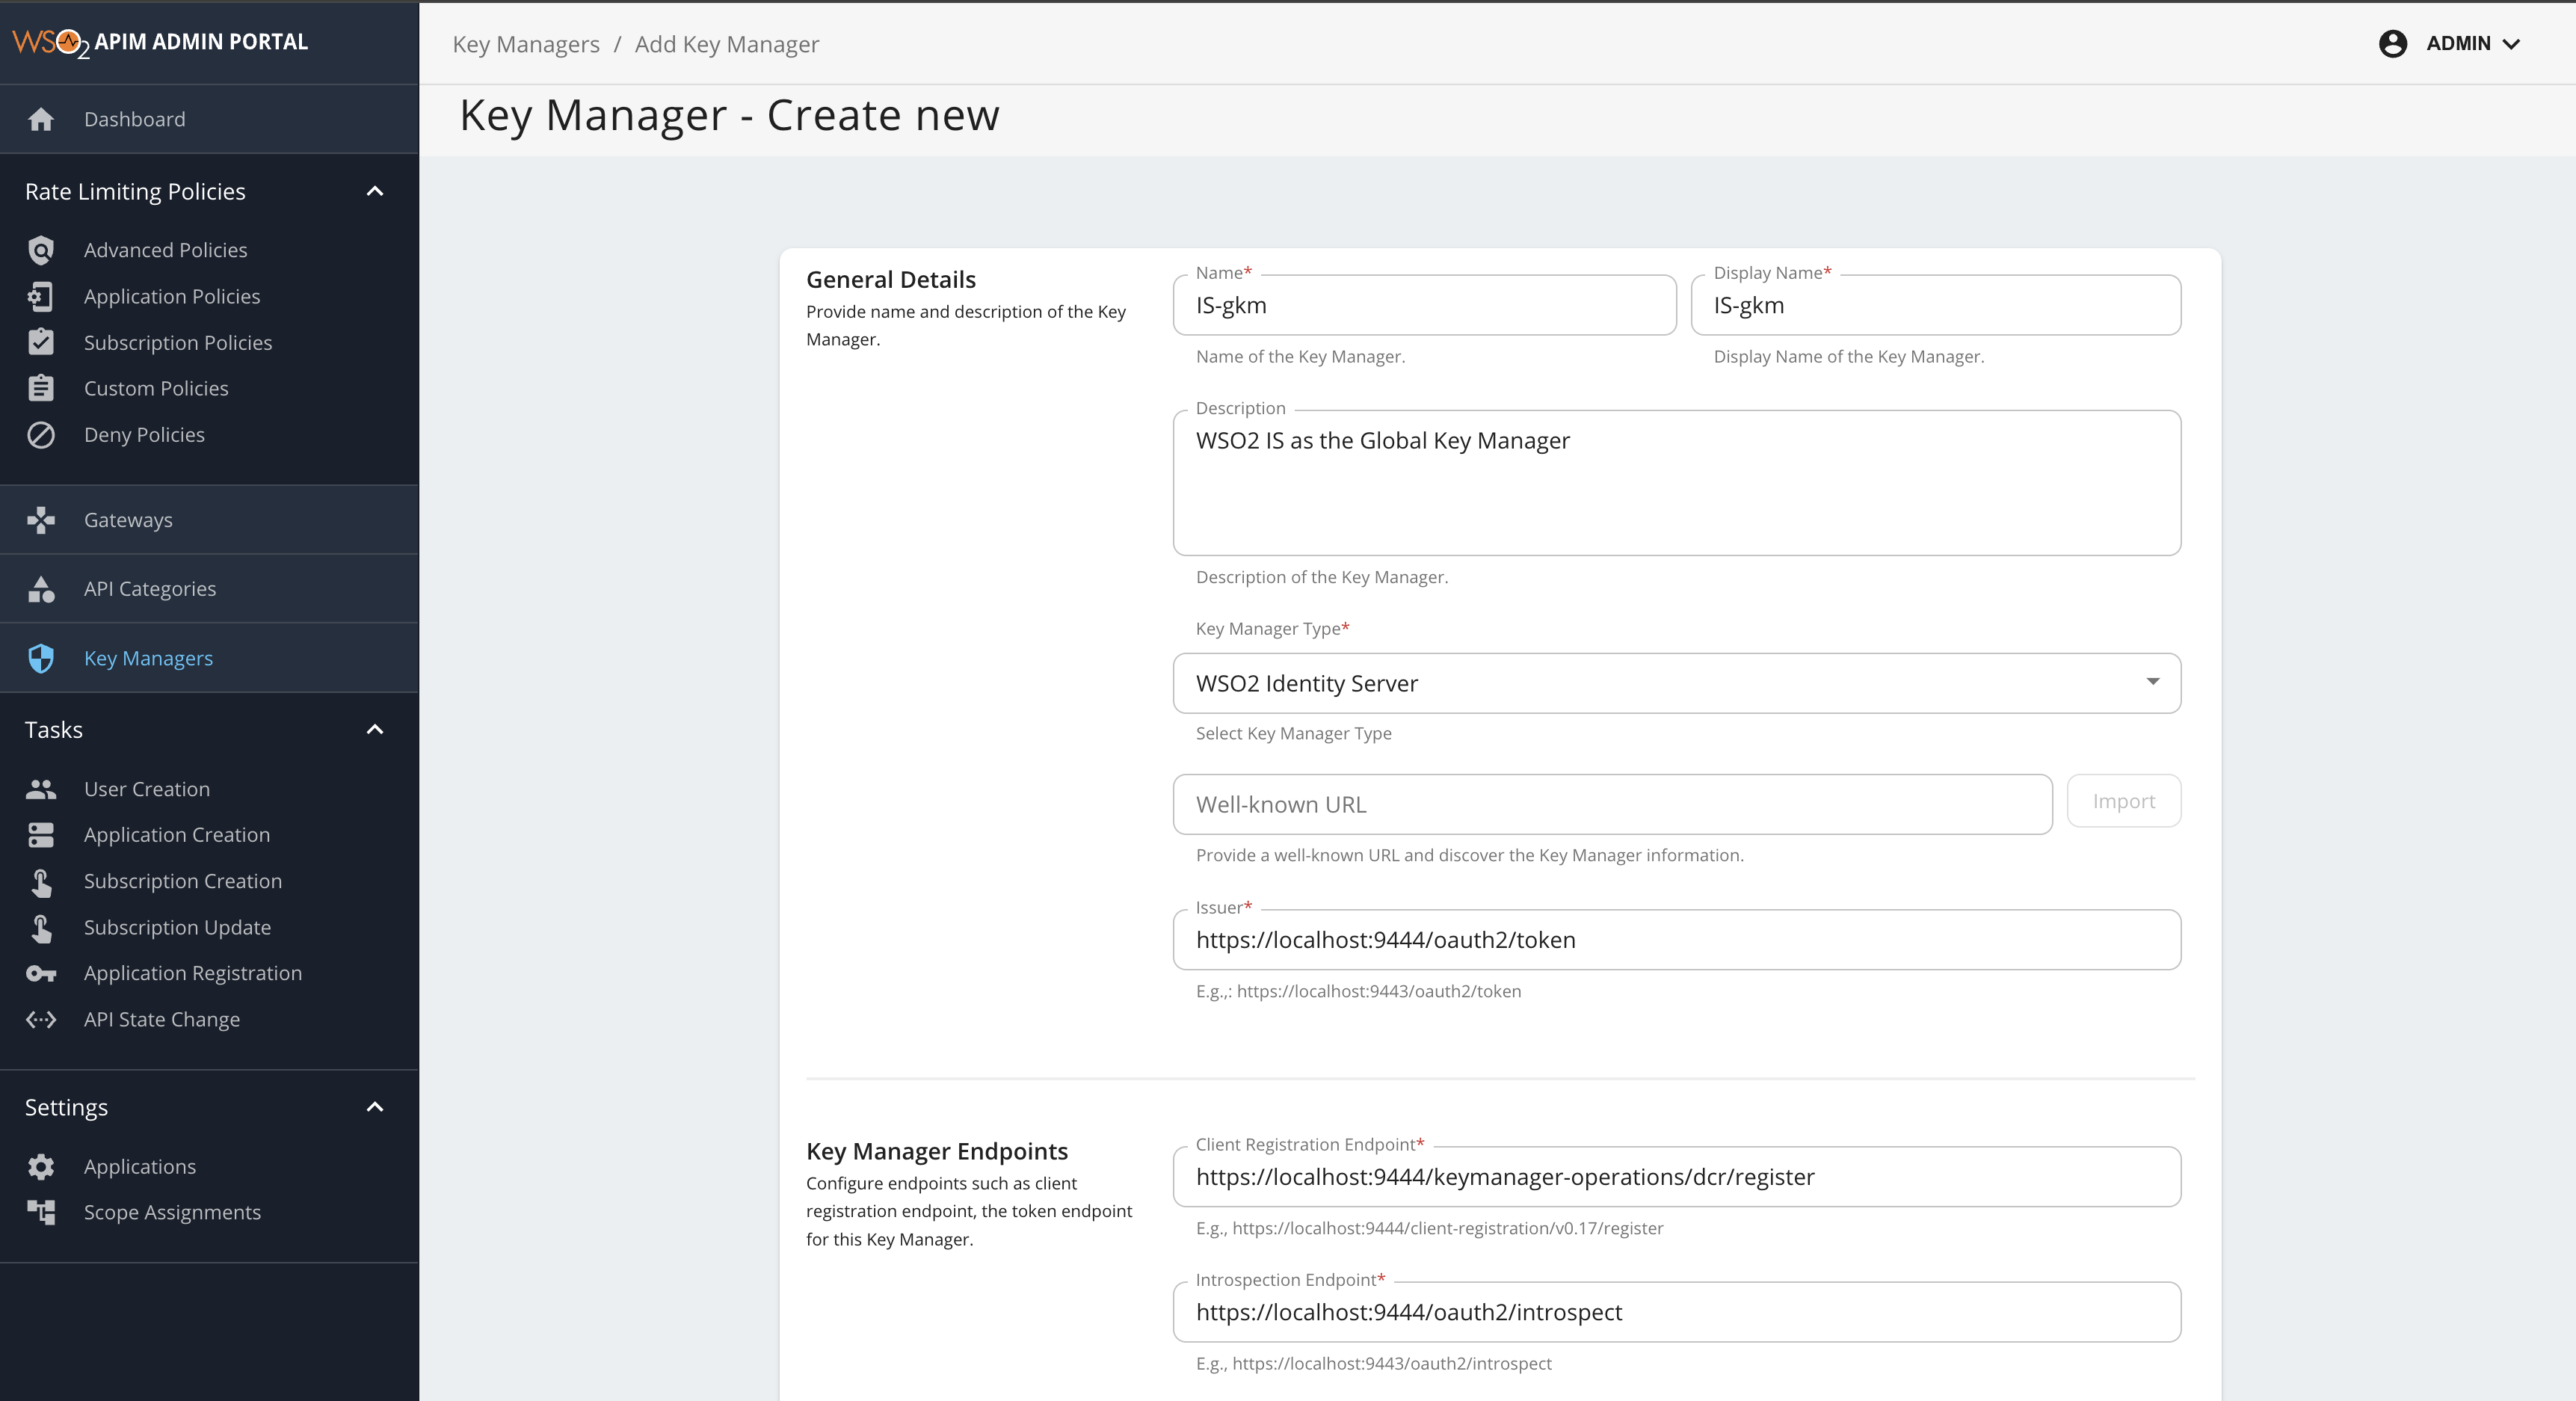This screenshot has width=2576, height=1401.
Task: Collapse the Tasks section
Action: (375, 729)
